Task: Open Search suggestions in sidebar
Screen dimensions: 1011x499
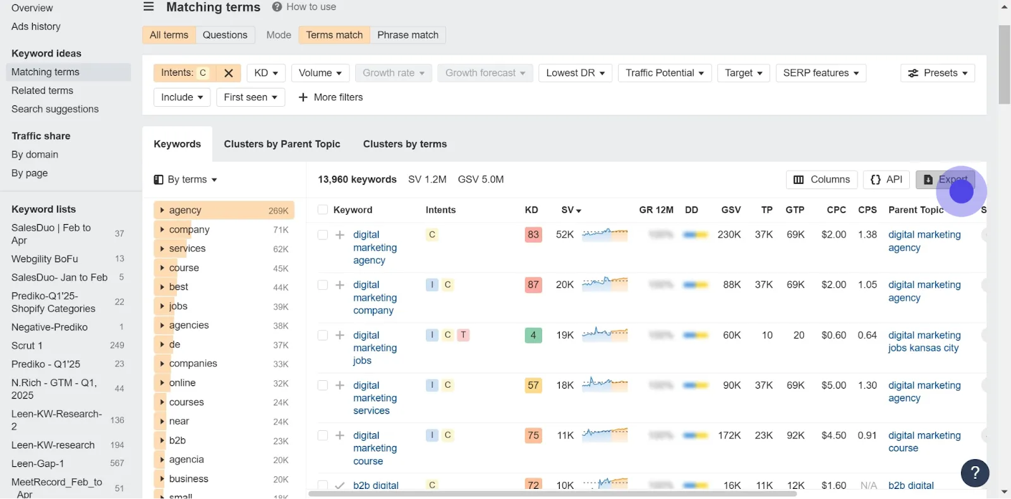Action: [x=55, y=109]
